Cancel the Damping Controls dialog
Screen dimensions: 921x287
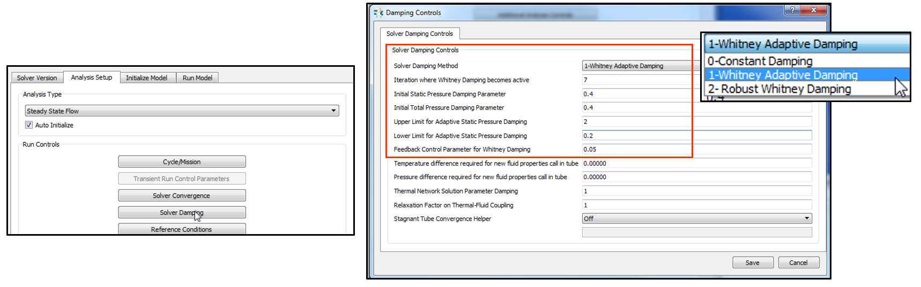(x=798, y=262)
